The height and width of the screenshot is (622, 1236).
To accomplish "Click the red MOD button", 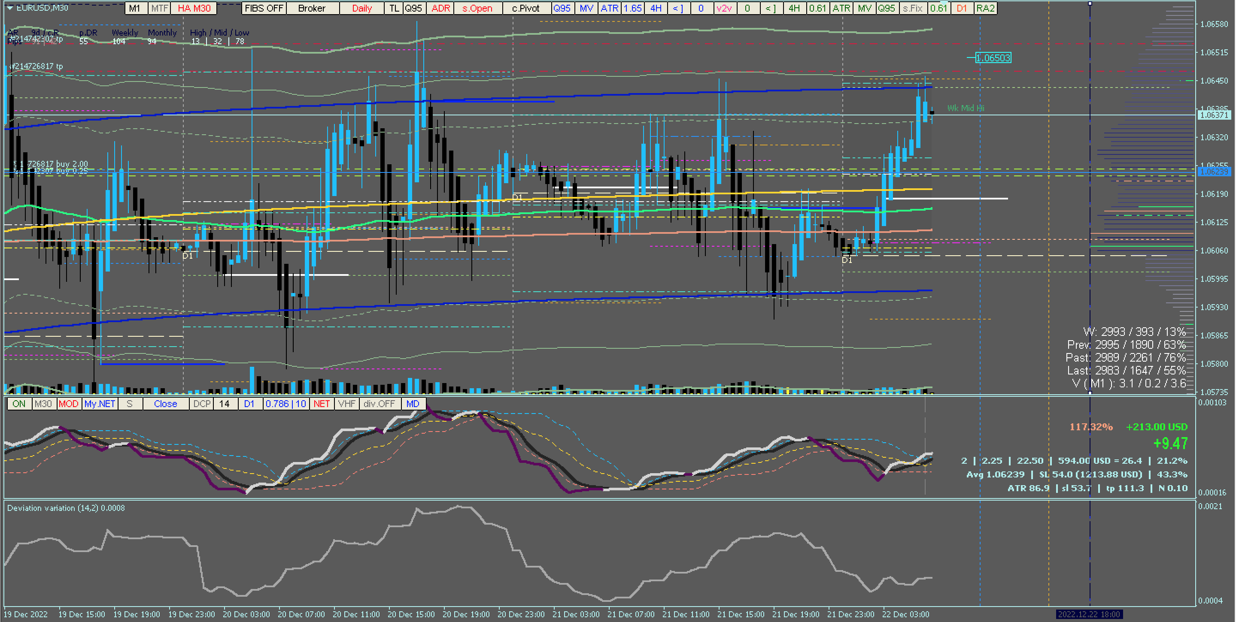I will point(69,404).
